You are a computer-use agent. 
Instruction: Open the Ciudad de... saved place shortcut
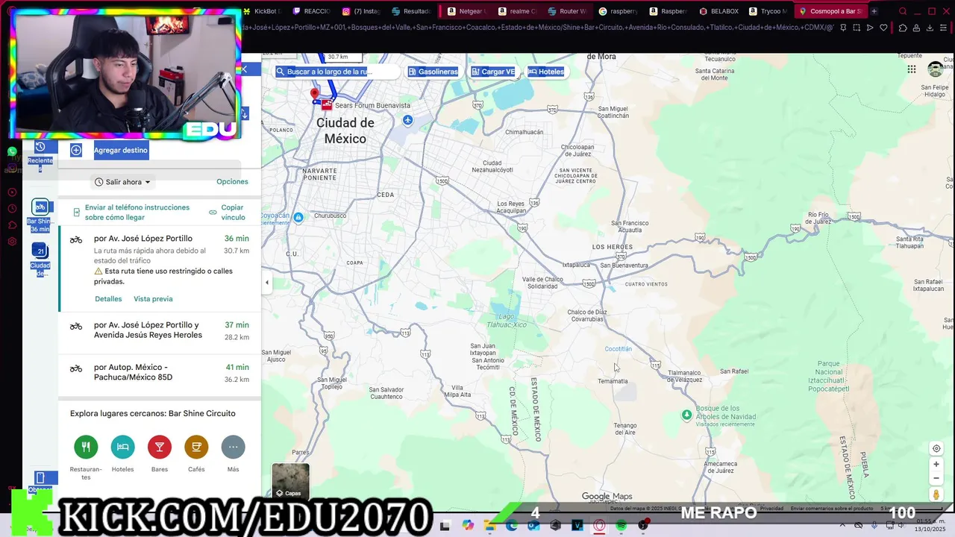pyautogui.click(x=40, y=260)
